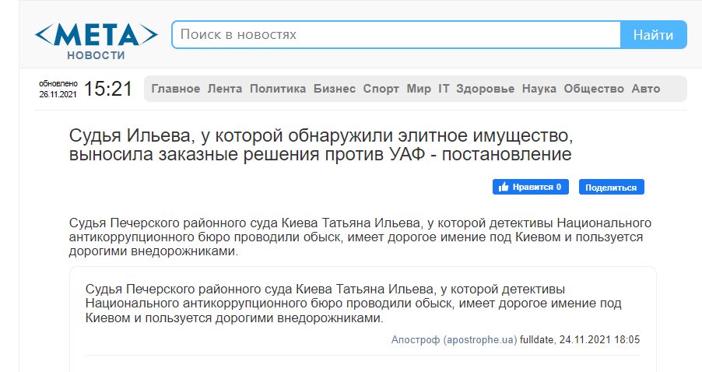Open the Общество category
The width and height of the screenshot is (702, 372).
(x=594, y=89)
